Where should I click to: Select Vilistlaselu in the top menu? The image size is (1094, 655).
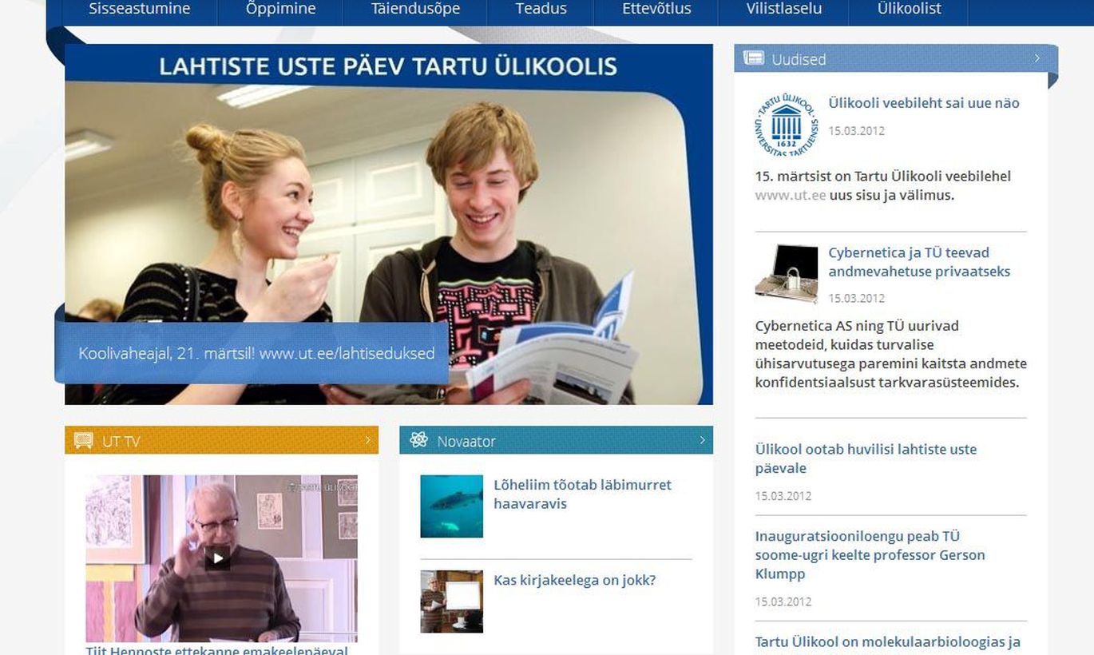784,9
